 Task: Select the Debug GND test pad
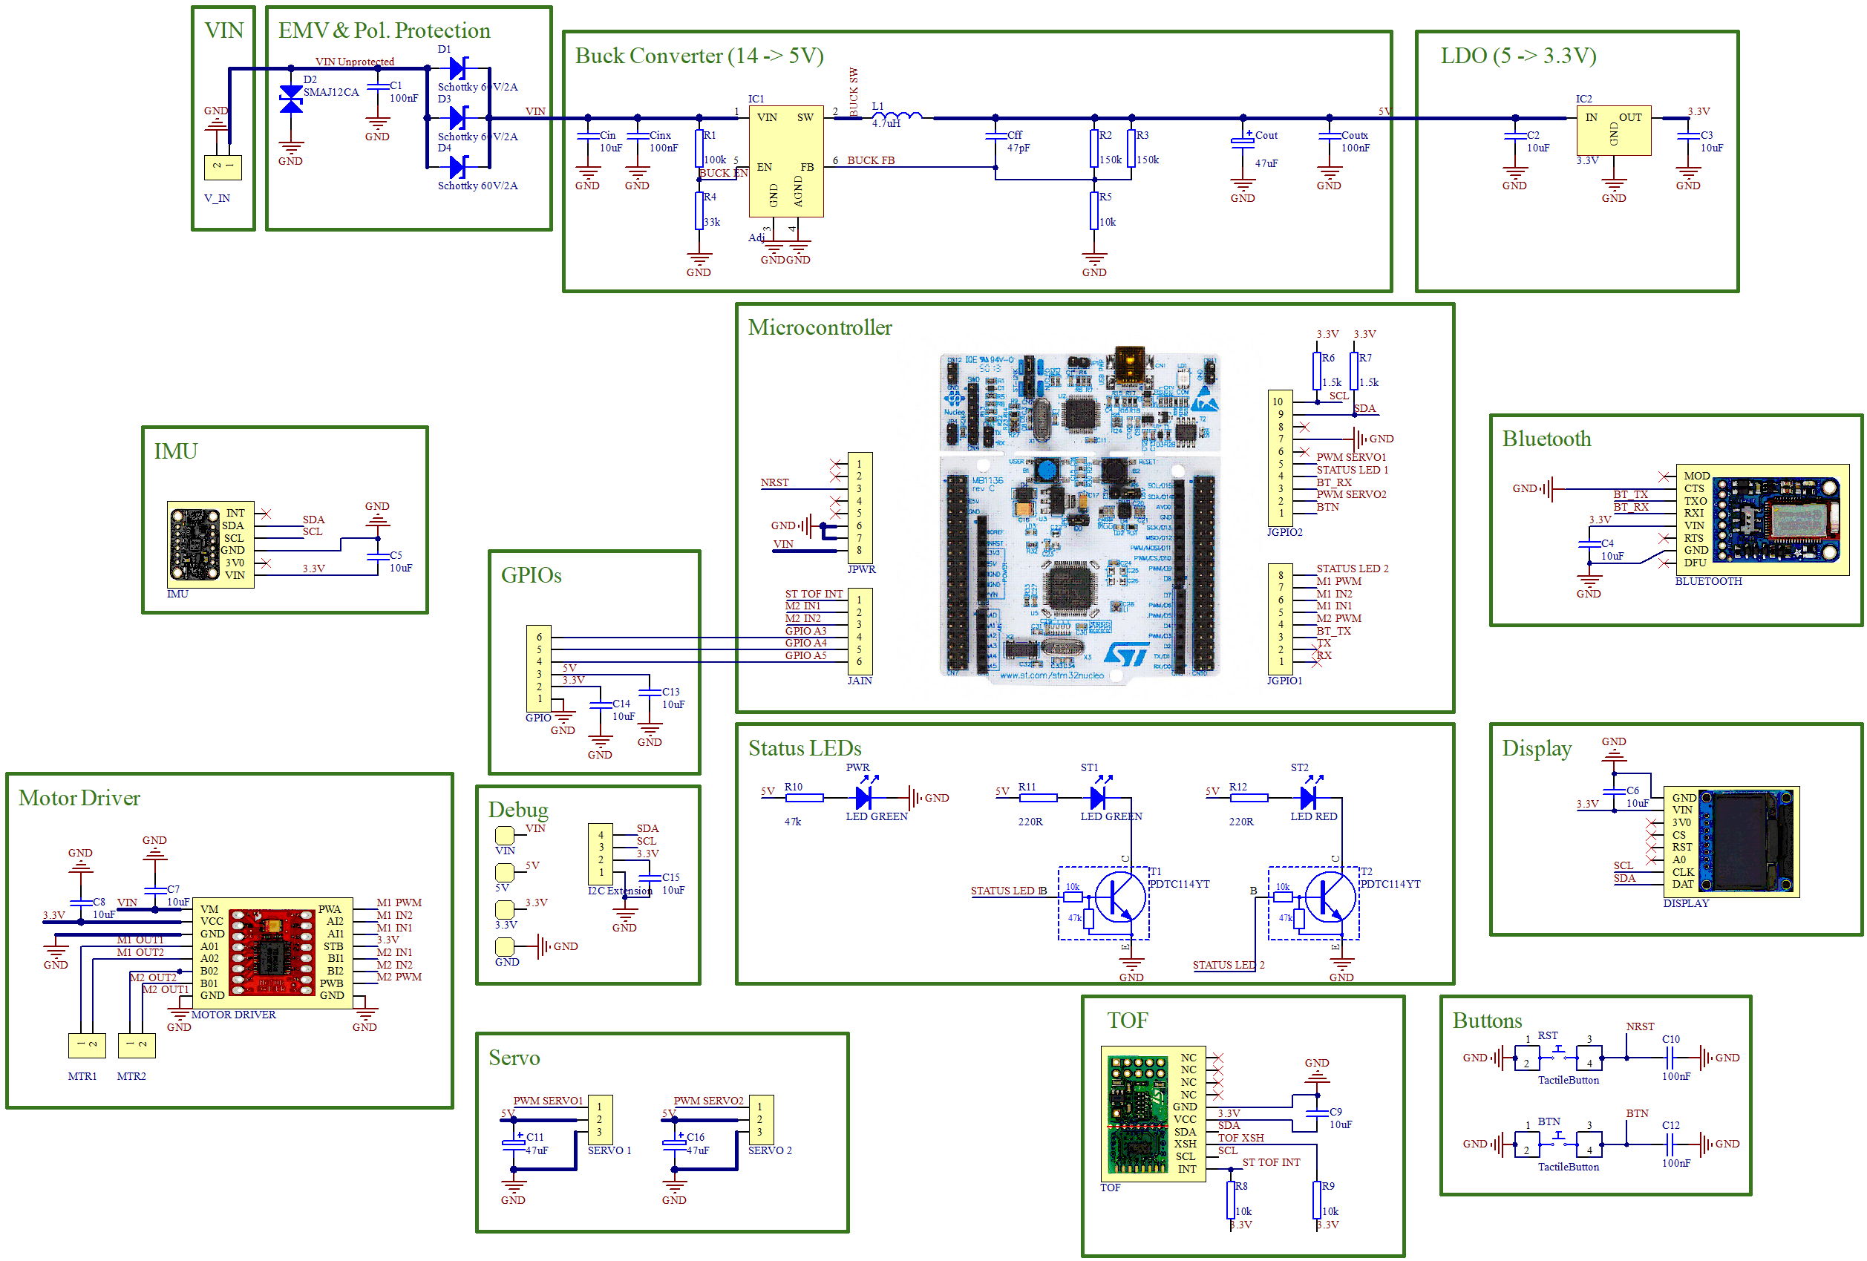(x=505, y=946)
